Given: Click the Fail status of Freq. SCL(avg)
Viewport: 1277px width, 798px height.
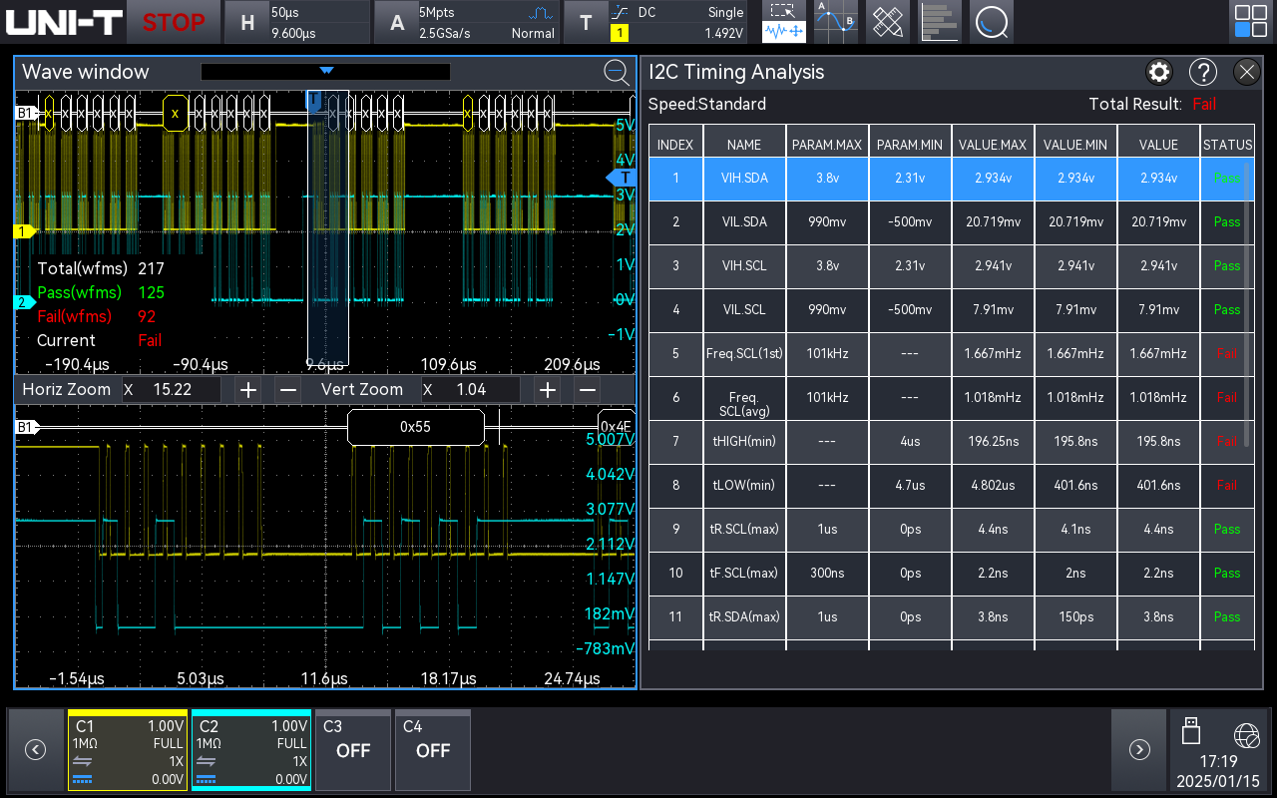Looking at the screenshot, I should coord(1227,398).
